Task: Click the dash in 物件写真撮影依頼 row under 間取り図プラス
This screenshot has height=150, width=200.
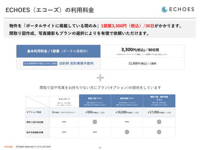Action: (95, 132)
